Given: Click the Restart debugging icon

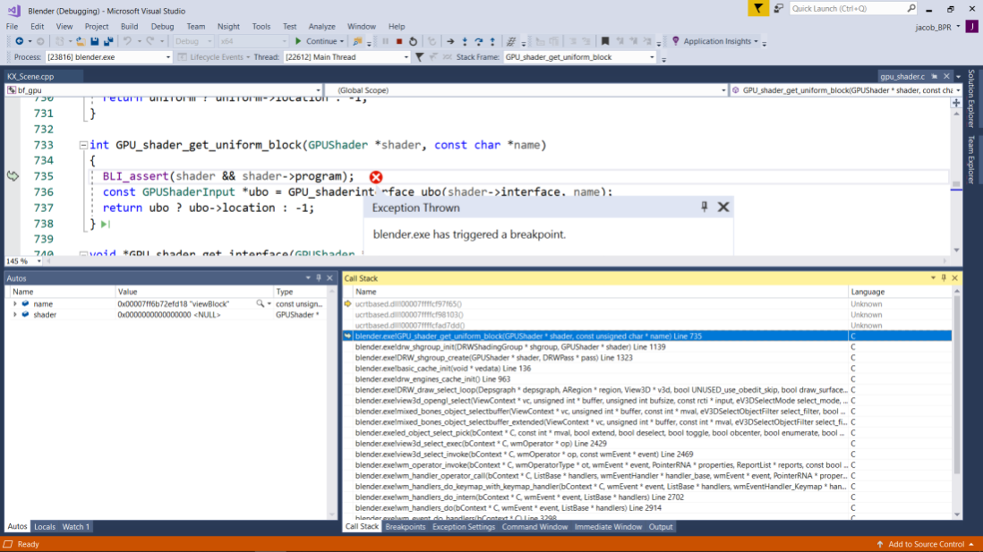Looking at the screenshot, I should 413,41.
